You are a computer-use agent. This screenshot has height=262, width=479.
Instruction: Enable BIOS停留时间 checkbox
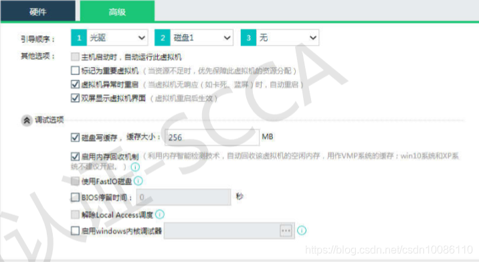[x=75, y=197]
